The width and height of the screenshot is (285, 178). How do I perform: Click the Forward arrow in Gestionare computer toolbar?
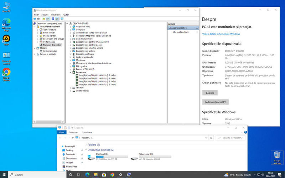(38, 19)
